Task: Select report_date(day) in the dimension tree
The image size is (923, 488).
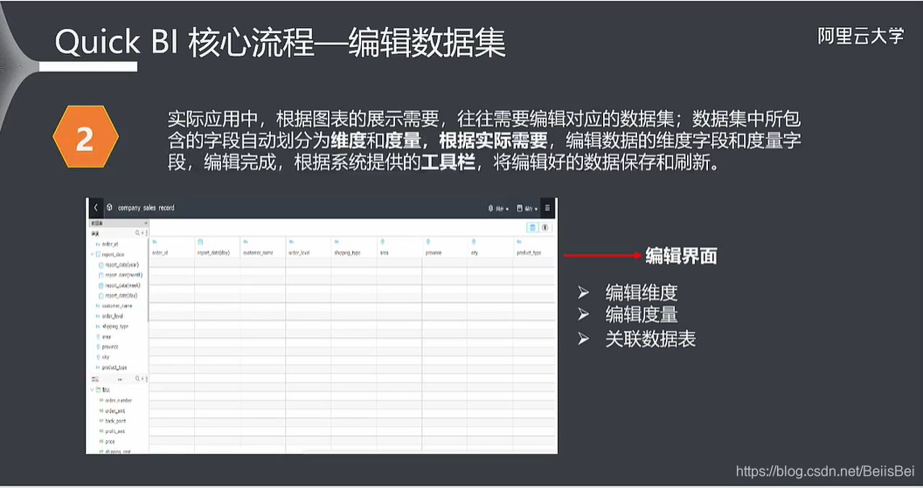Action: tap(121, 296)
